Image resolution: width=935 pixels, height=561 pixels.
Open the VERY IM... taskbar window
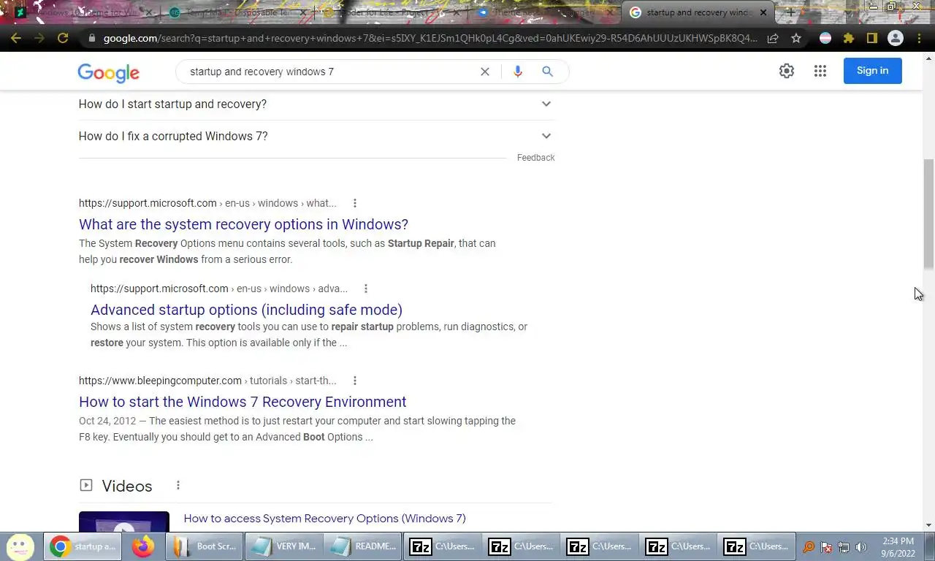pos(283,546)
